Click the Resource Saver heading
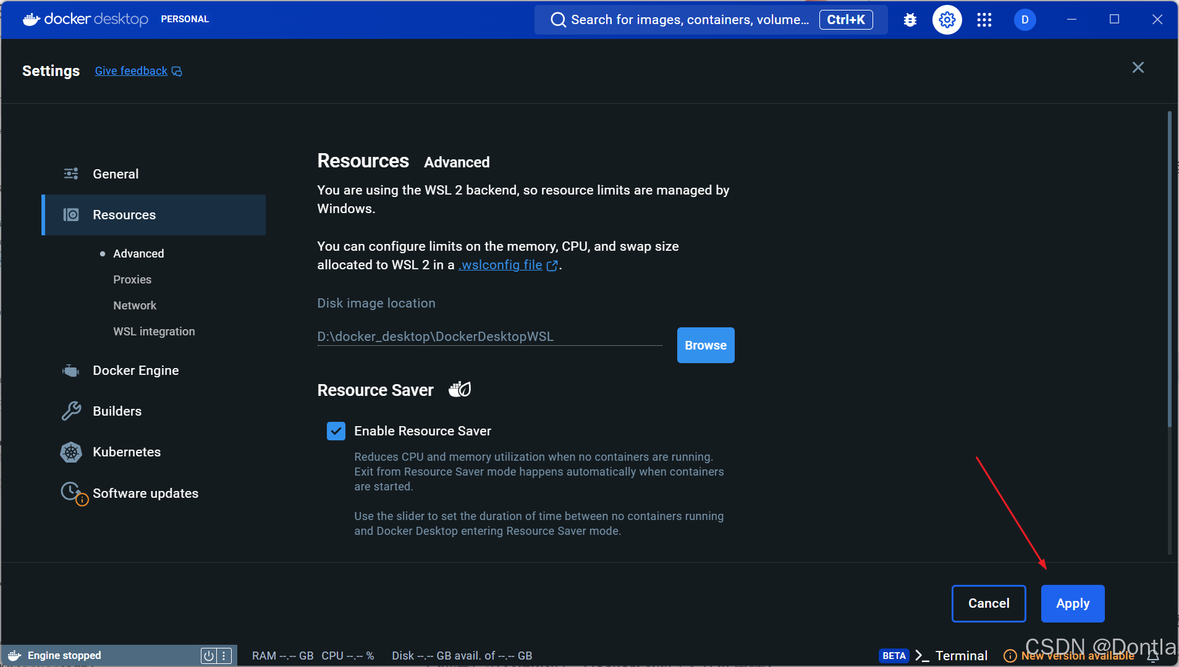The image size is (1179, 667). click(x=375, y=390)
